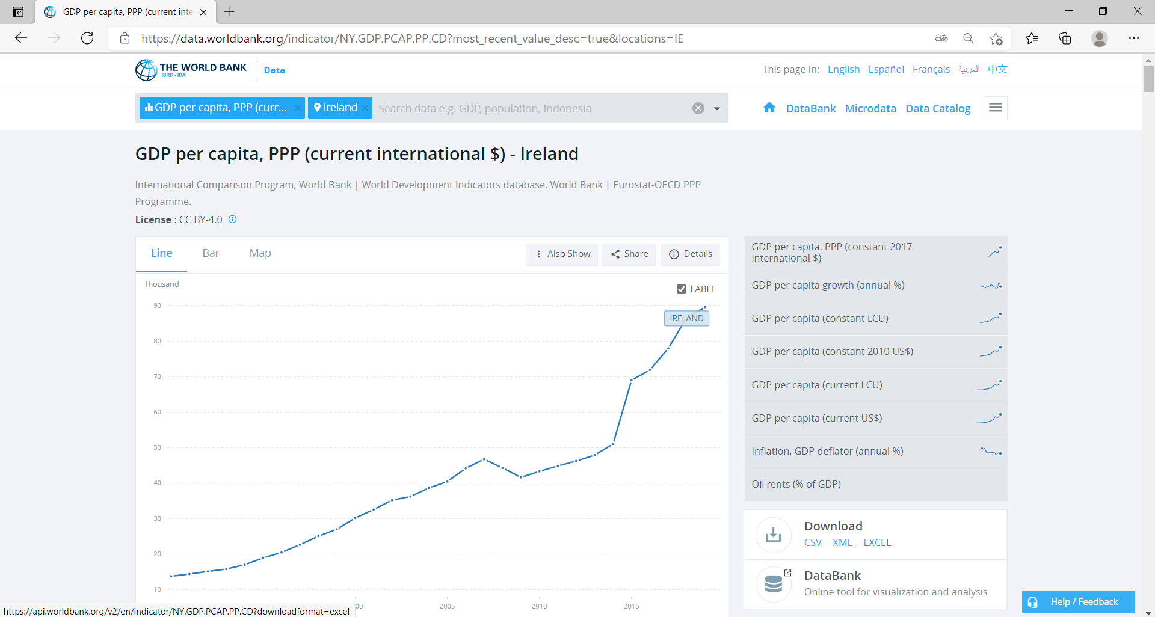Open the Share menu

[629, 254]
